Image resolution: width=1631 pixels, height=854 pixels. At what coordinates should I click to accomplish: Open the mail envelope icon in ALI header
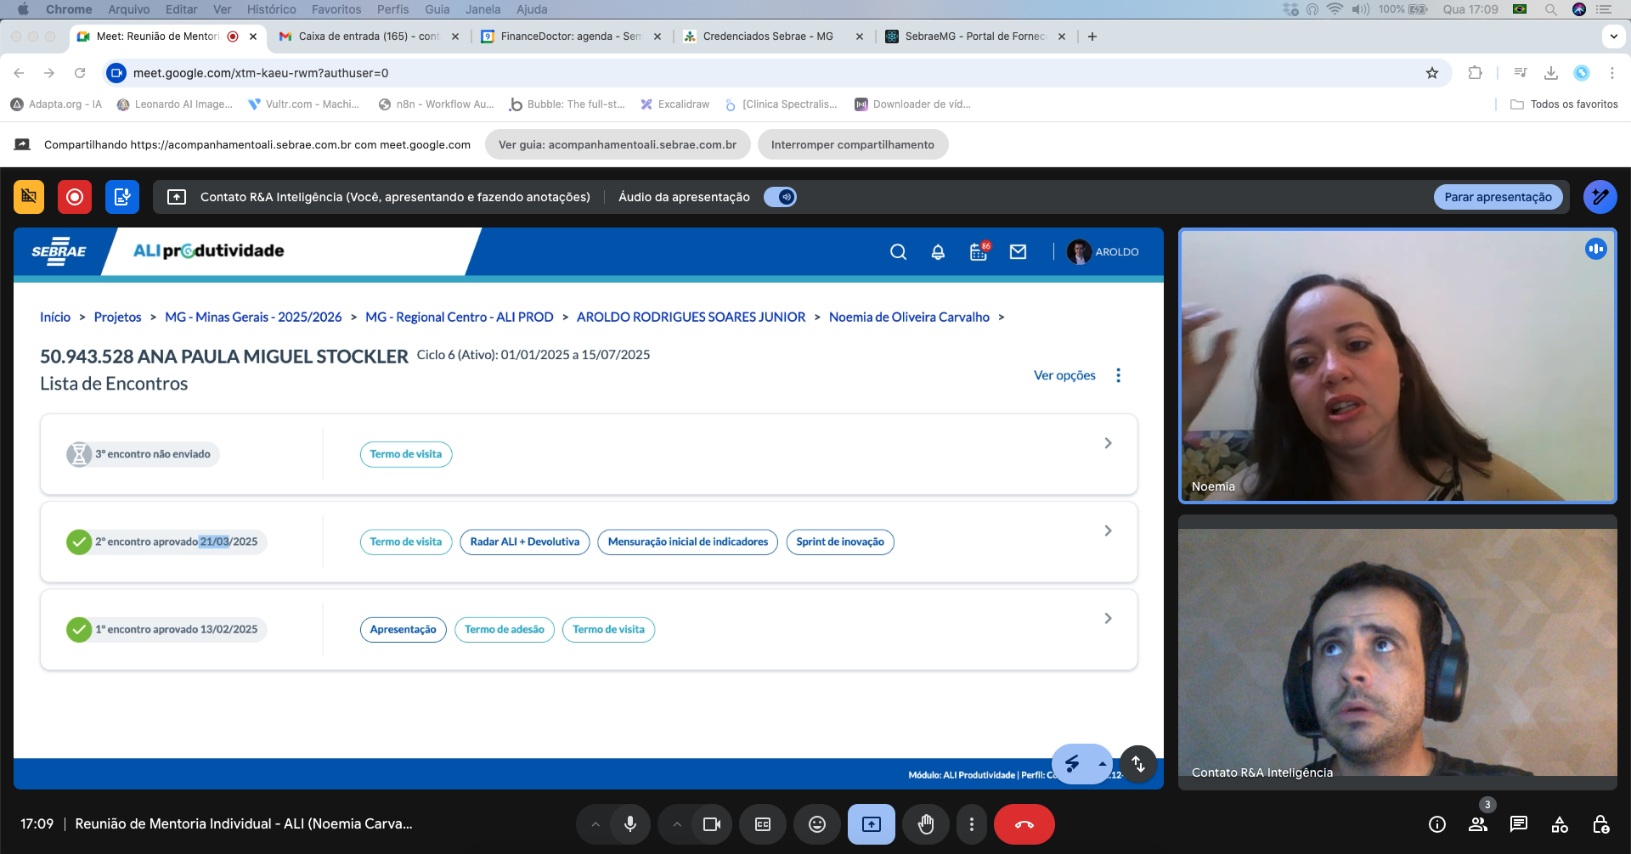[x=1018, y=252]
